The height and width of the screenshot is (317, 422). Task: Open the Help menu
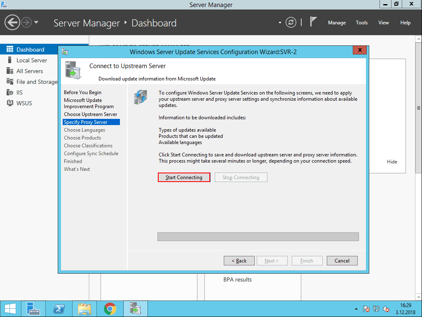(405, 23)
